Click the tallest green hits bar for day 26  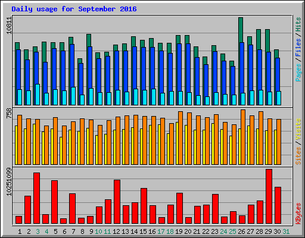click(x=241, y=30)
